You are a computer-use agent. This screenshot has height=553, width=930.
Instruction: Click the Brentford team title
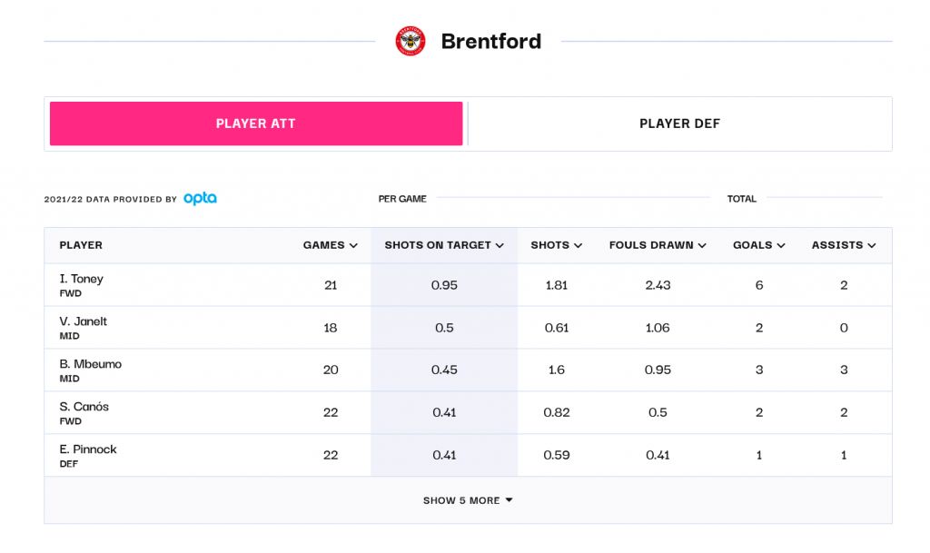(x=491, y=42)
